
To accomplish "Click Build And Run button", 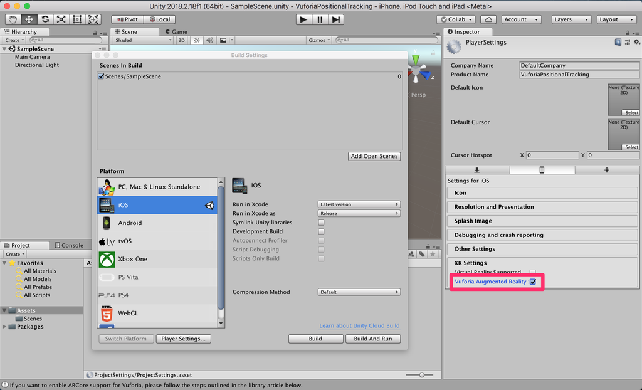I will [373, 339].
